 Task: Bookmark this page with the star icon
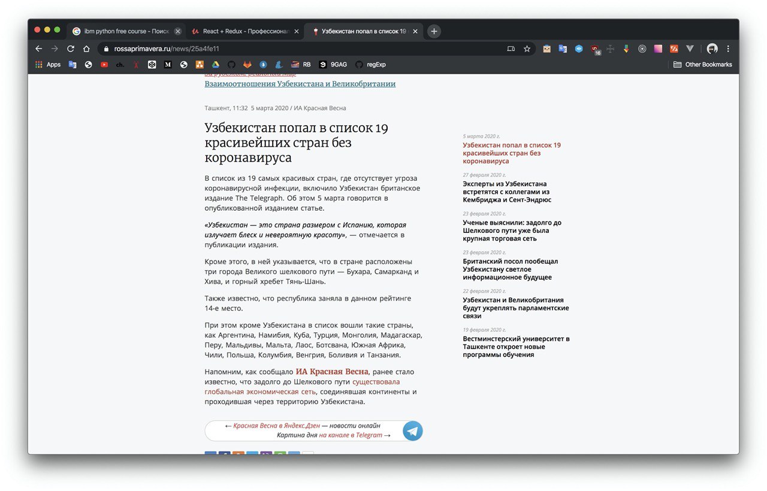(x=527, y=49)
